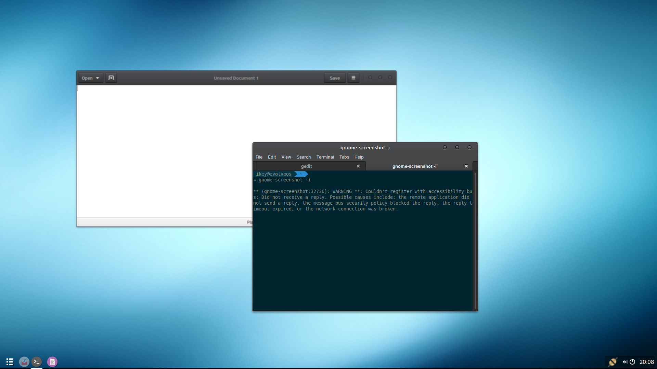Switch to the gedit terminal tab

[x=307, y=166]
